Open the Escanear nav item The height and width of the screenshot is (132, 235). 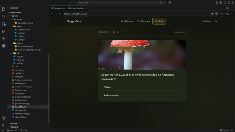144,21
